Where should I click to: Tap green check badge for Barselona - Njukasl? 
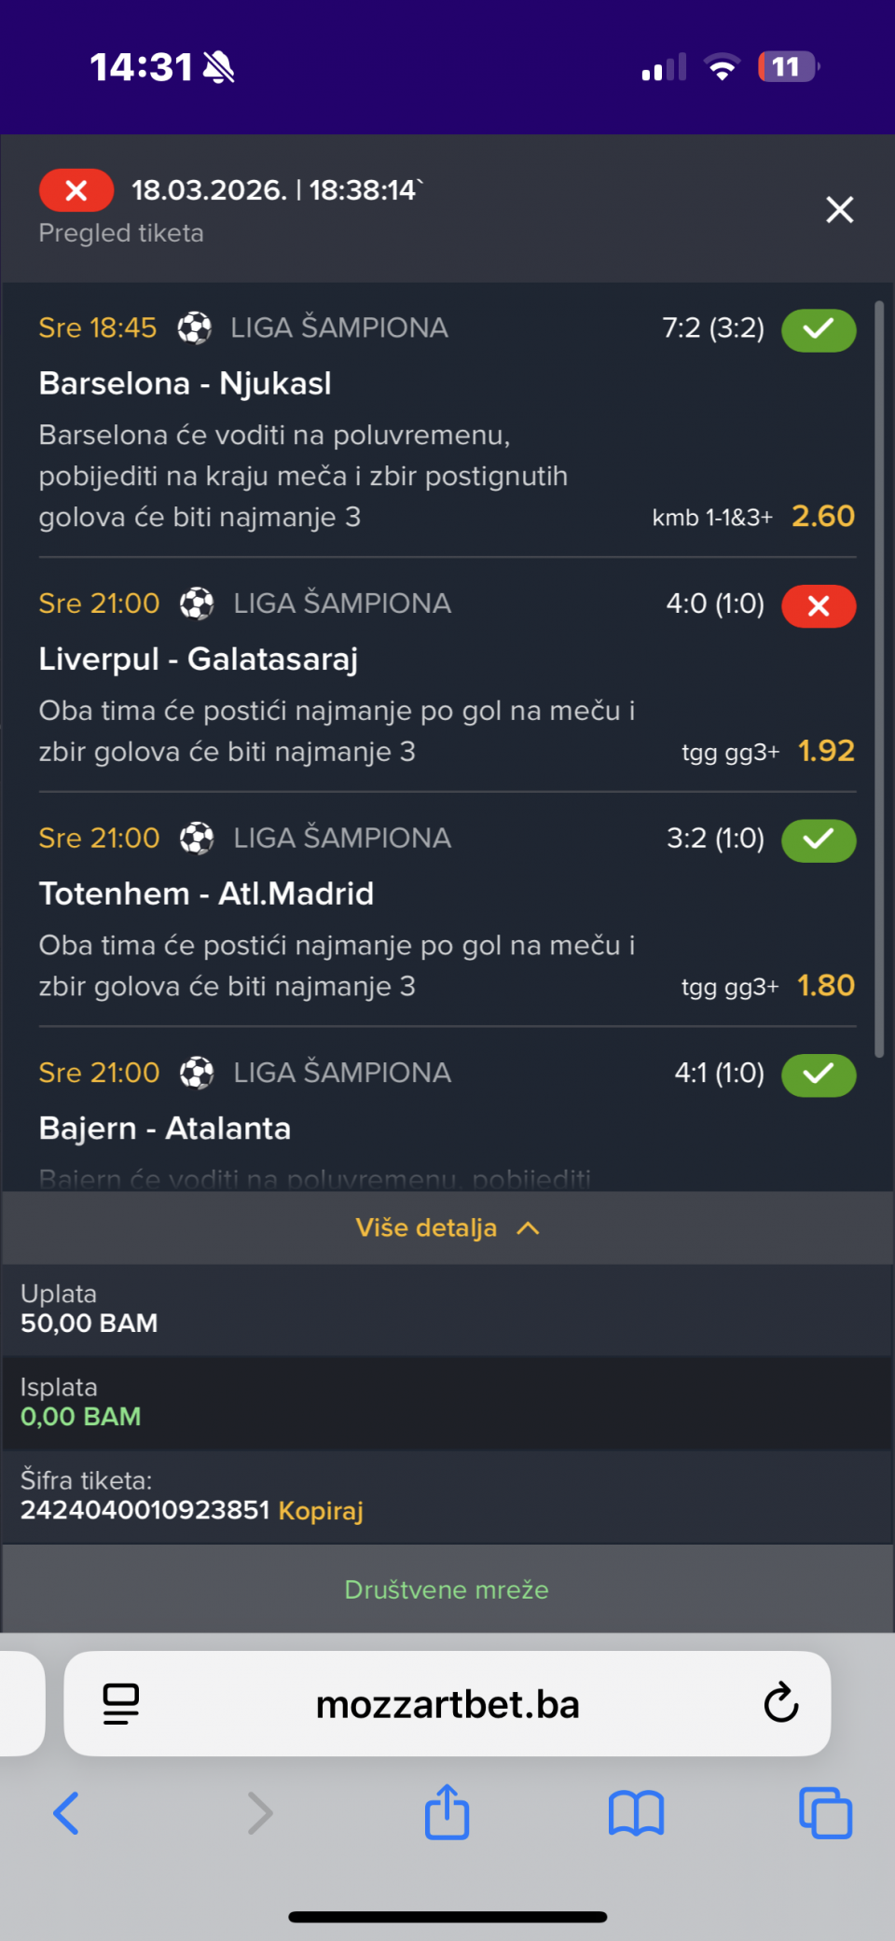(x=818, y=330)
